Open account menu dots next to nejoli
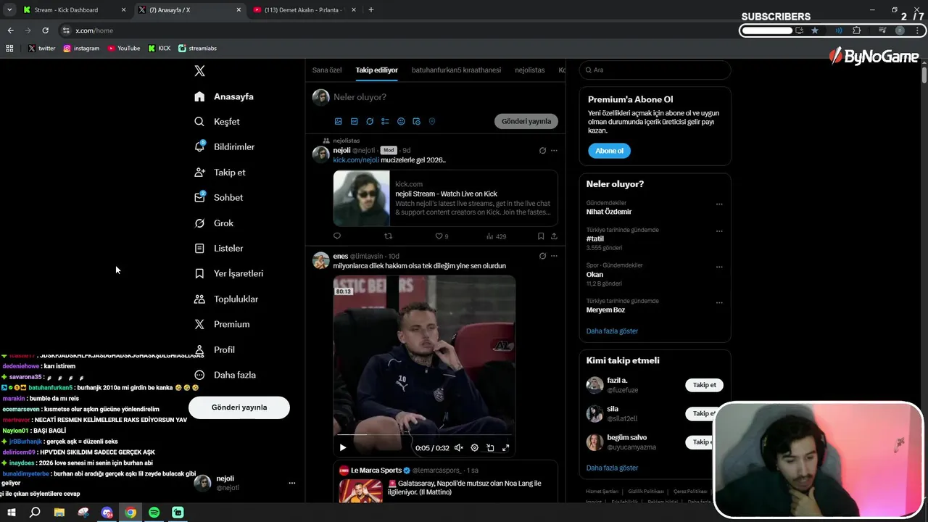This screenshot has width=928, height=522. (x=292, y=483)
